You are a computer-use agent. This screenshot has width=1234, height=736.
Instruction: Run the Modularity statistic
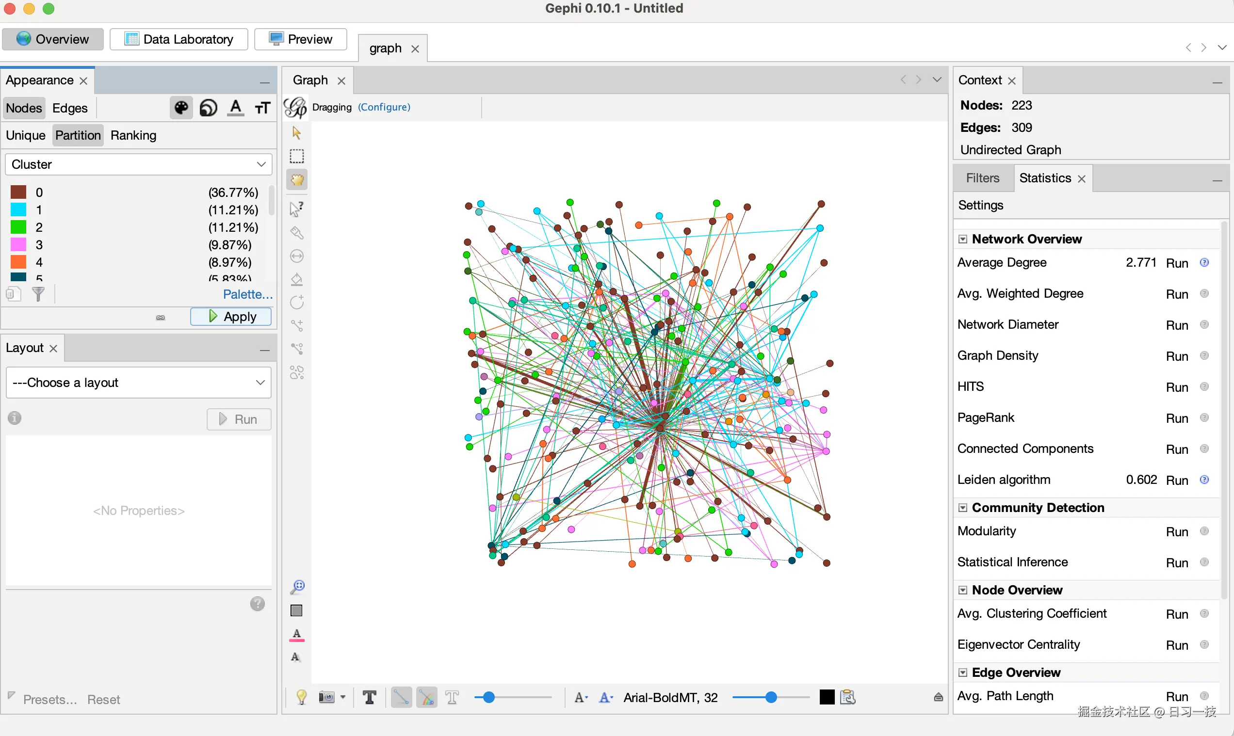pyautogui.click(x=1176, y=532)
